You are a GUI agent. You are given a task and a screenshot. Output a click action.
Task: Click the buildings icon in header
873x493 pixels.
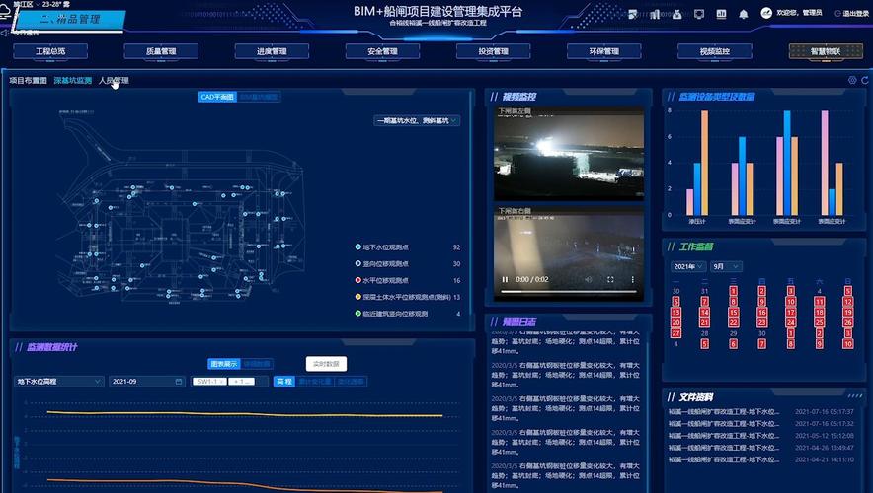point(655,14)
